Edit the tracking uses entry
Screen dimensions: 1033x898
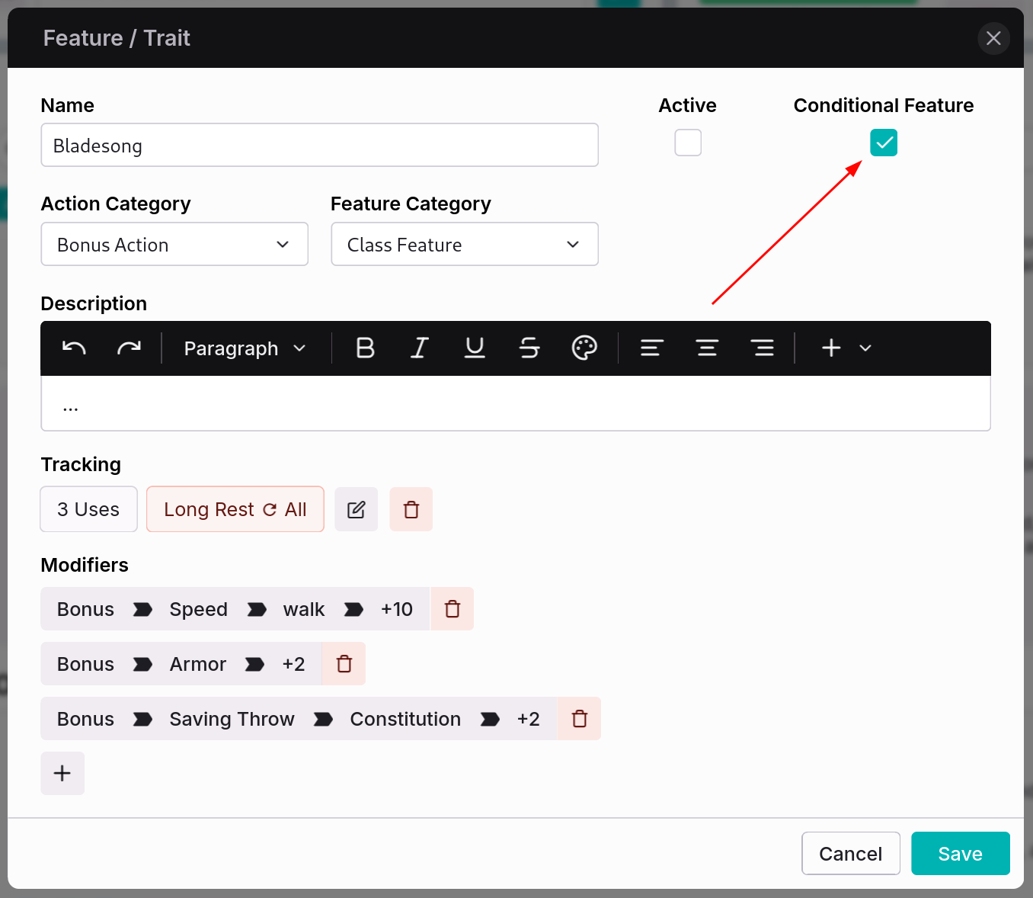[357, 509]
